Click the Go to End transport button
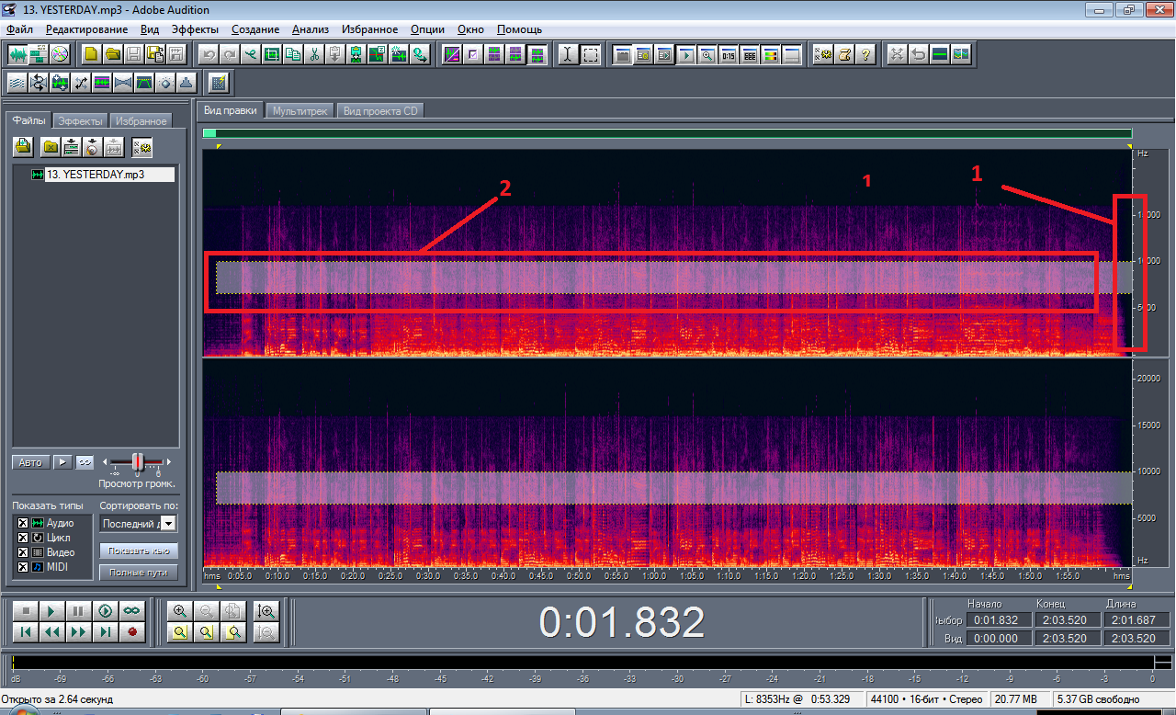 (106, 631)
